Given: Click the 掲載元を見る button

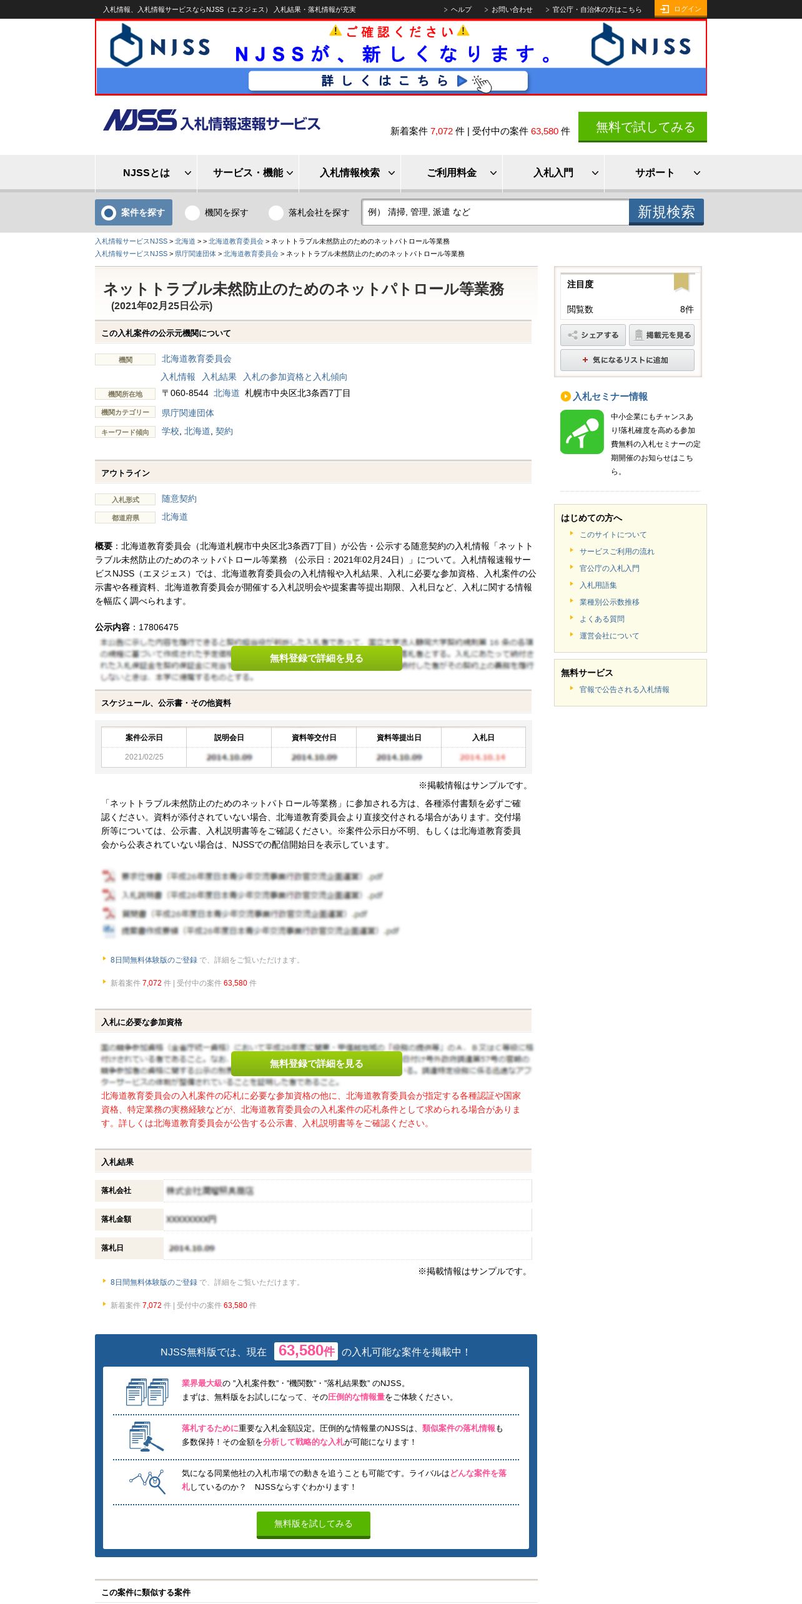Looking at the screenshot, I should pyautogui.click(x=662, y=335).
